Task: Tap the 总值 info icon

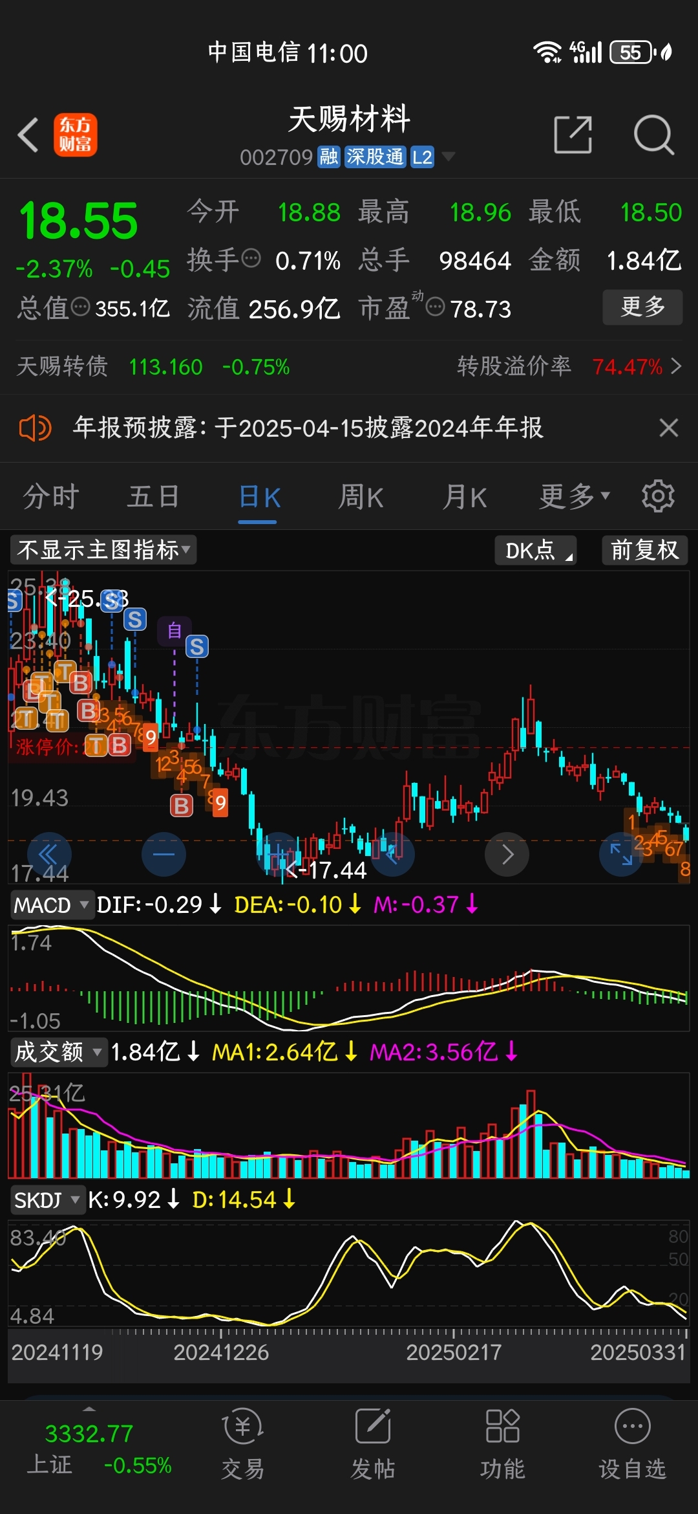Action: [80, 307]
